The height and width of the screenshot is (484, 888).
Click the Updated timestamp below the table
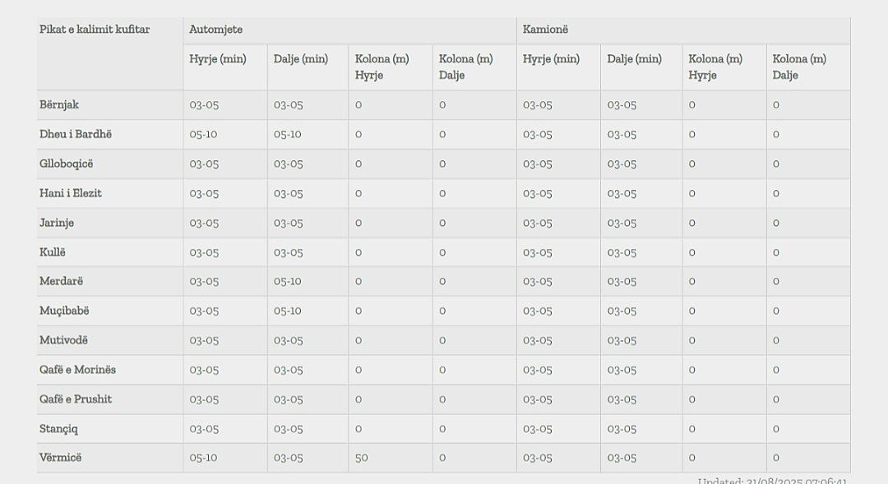click(x=772, y=481)
